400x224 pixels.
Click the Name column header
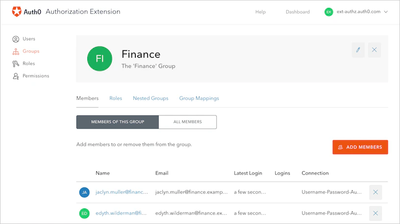click(102, 173)
